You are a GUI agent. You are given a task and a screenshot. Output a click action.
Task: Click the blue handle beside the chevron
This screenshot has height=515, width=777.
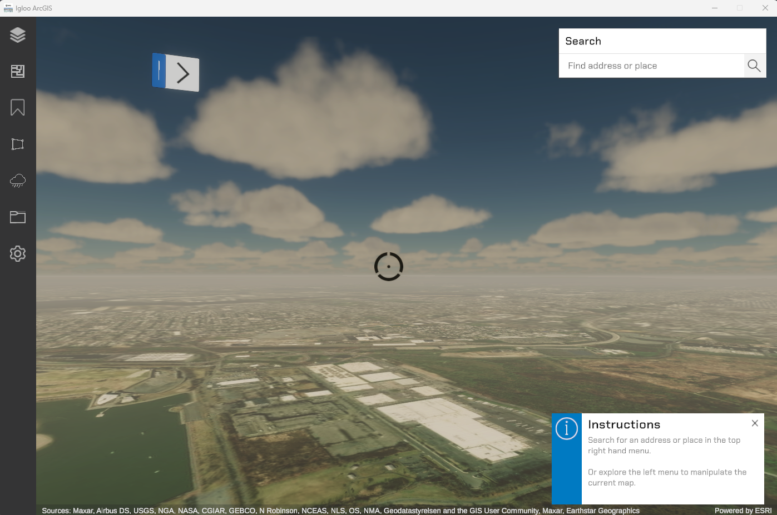159,71
